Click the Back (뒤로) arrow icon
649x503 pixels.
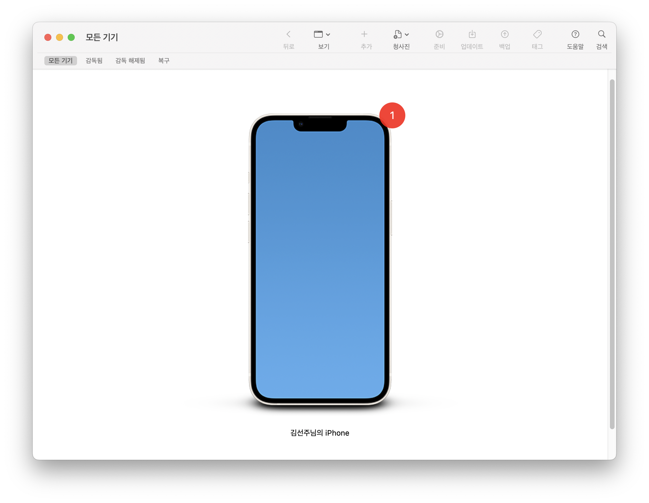288,34
